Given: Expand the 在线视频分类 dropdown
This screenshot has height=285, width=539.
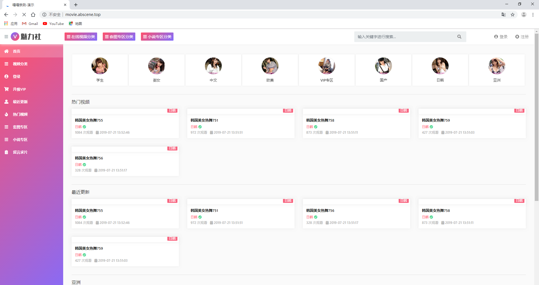Looking at the screenshot, I should tap(81, 37).
